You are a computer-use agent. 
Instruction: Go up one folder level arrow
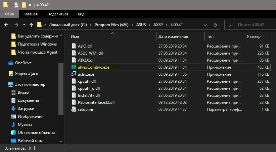coord(31,25)
